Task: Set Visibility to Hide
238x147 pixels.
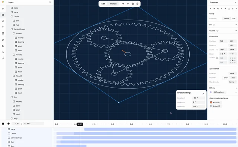Action: tap(234, 78)
